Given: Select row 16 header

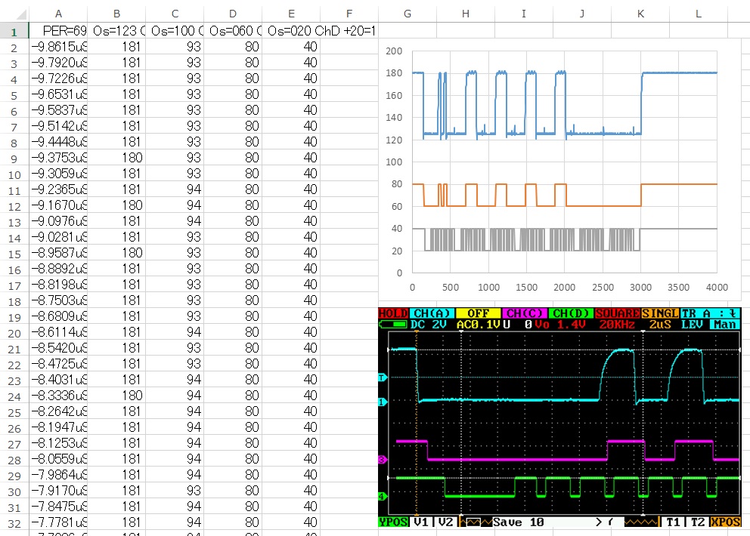Looking at the screenshot, I should tap(14, 270).
